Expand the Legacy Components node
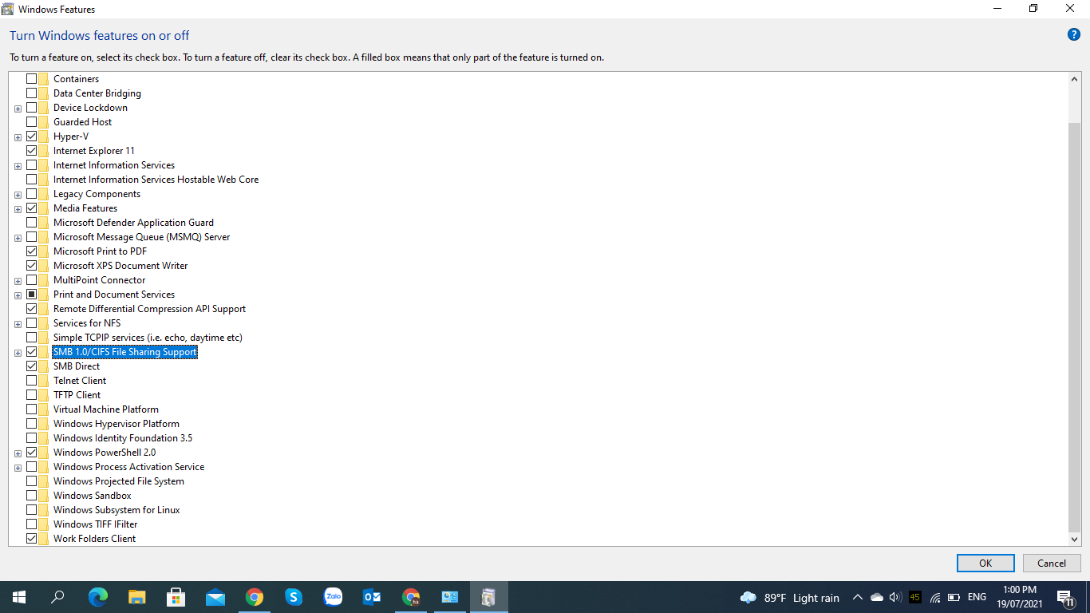1090x613 pixels. (18, 195)
